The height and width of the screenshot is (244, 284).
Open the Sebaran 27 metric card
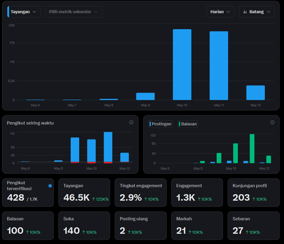coord(253,226)
